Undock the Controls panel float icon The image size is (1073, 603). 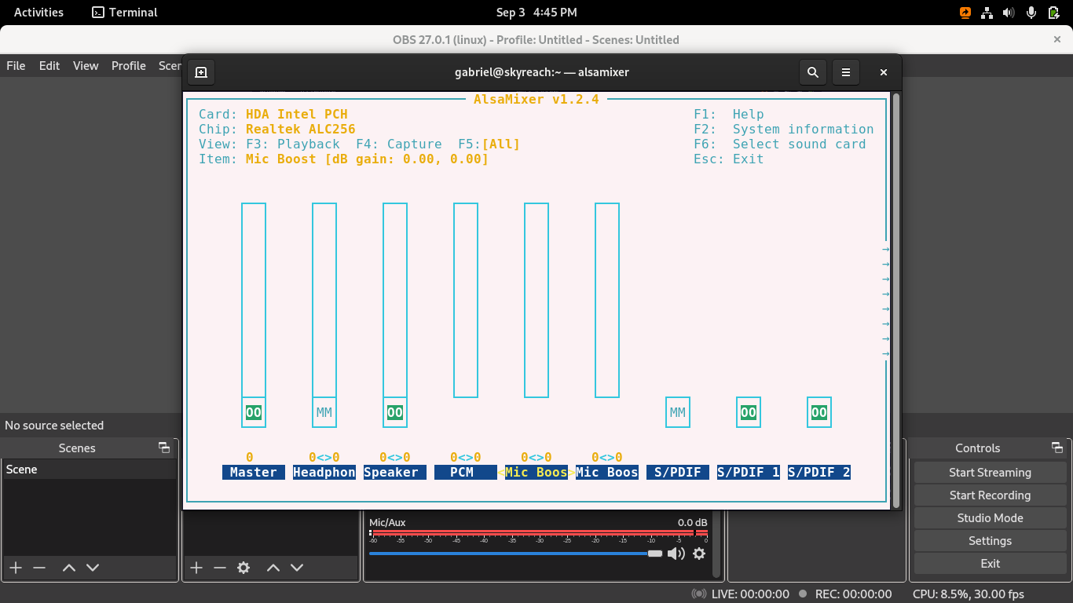[1057, 448]
